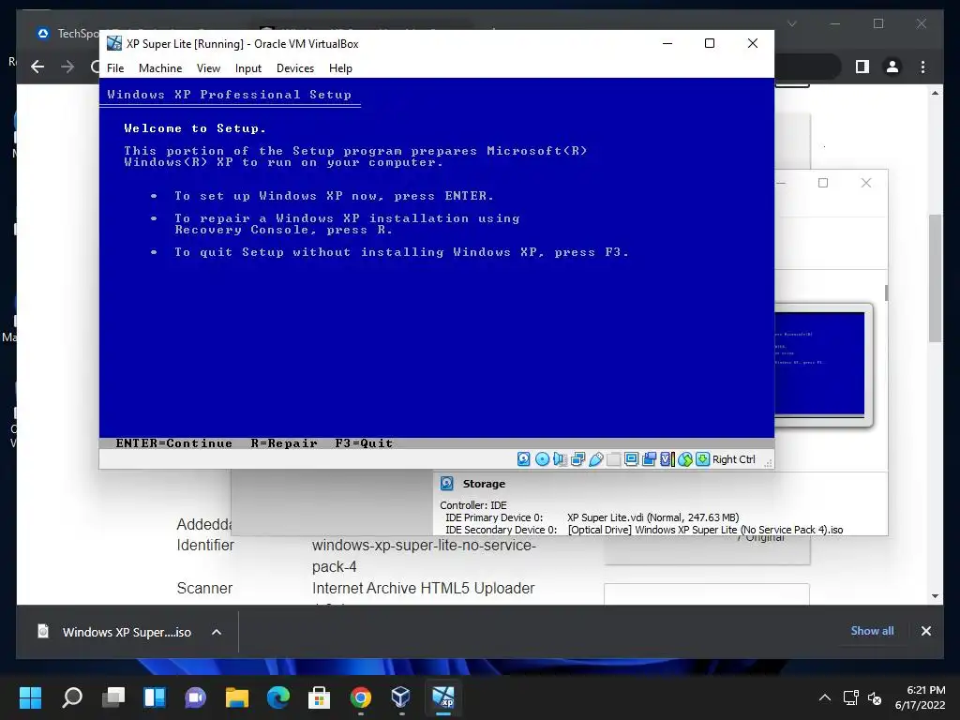Click the Chrome forward arrow button
This screenshot has height=720, width=960.
click(67, 67)
